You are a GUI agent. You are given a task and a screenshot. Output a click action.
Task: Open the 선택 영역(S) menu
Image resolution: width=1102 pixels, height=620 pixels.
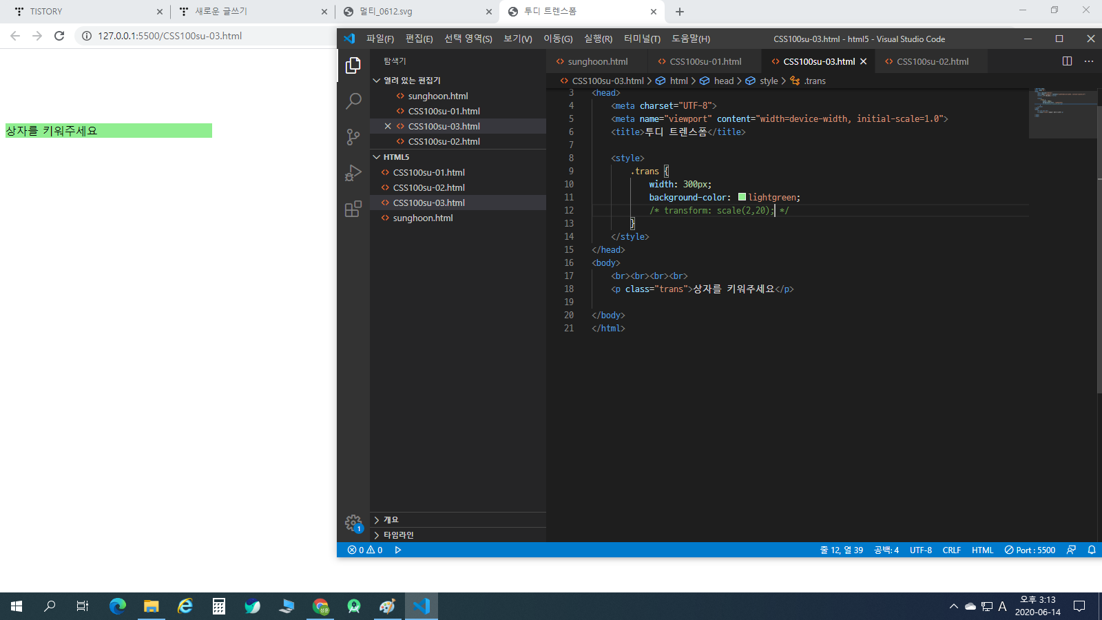point(468,39)
